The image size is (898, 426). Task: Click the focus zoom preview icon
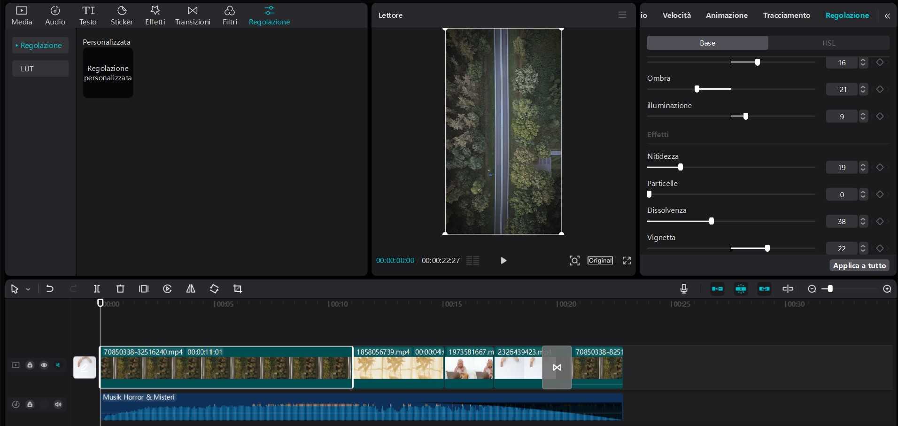[575, 261]
